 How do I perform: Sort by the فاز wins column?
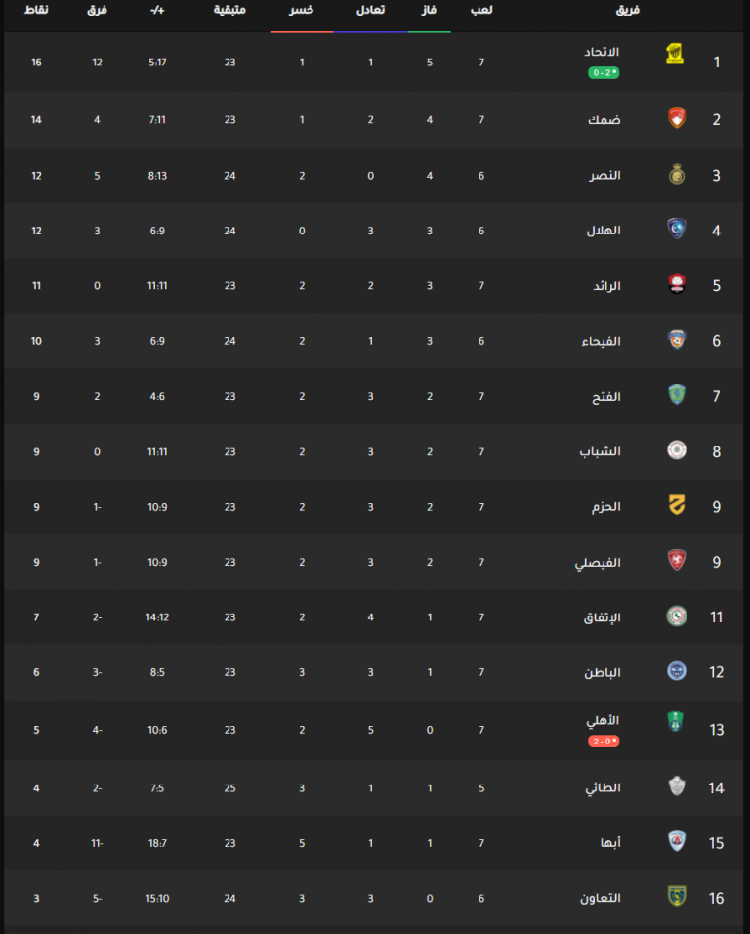[429, 10]
